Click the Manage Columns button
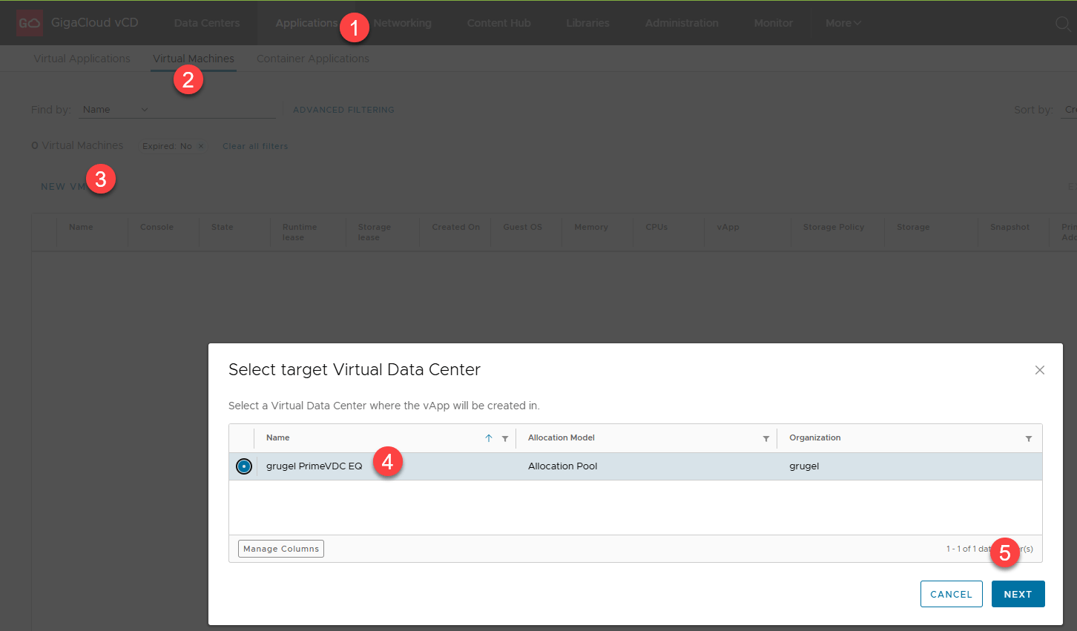This screenshot has height=631, width=1077. 281,549
